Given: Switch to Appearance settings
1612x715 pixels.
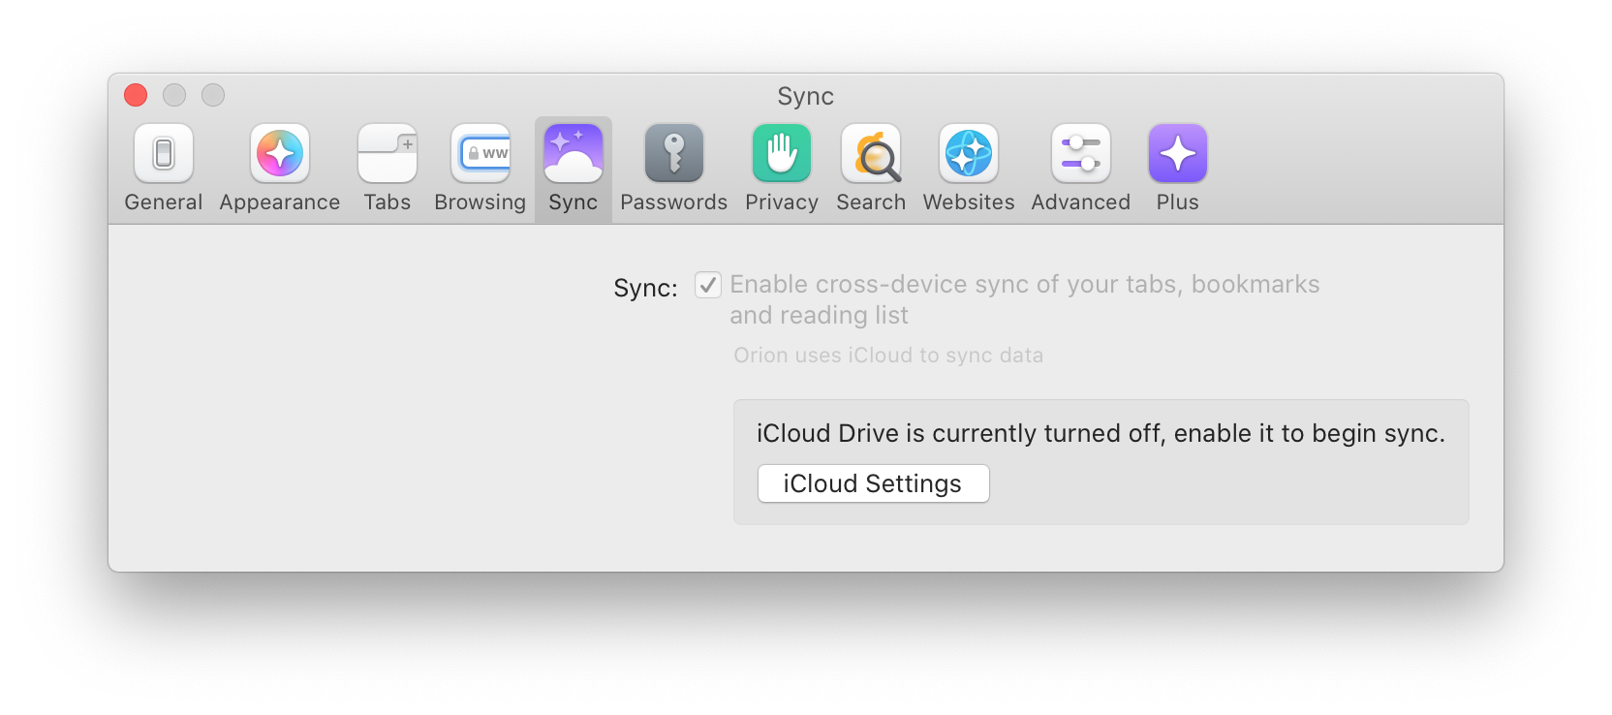Looking at the screenshot, I should tap(279, 168).
